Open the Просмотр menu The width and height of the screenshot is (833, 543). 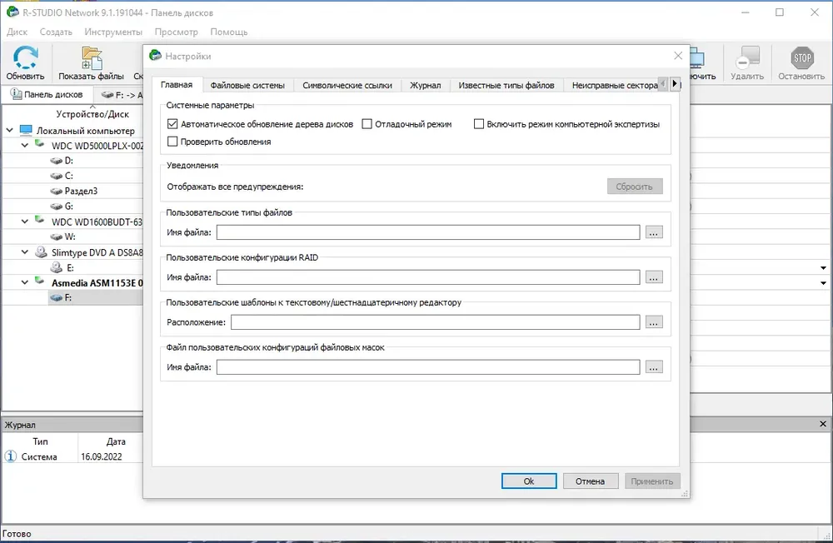[177, 32]
